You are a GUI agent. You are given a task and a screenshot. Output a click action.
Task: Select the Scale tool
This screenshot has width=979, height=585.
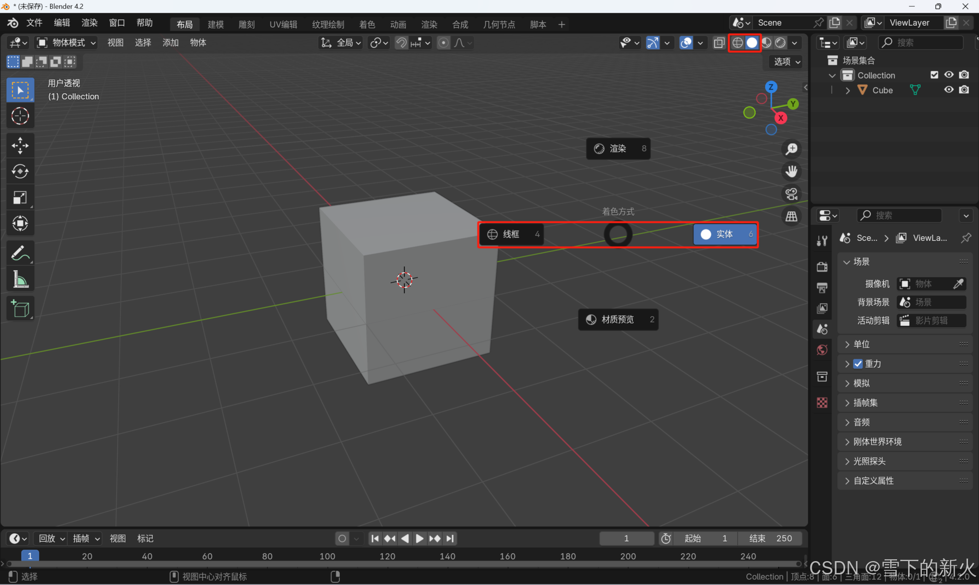point(20,198)
